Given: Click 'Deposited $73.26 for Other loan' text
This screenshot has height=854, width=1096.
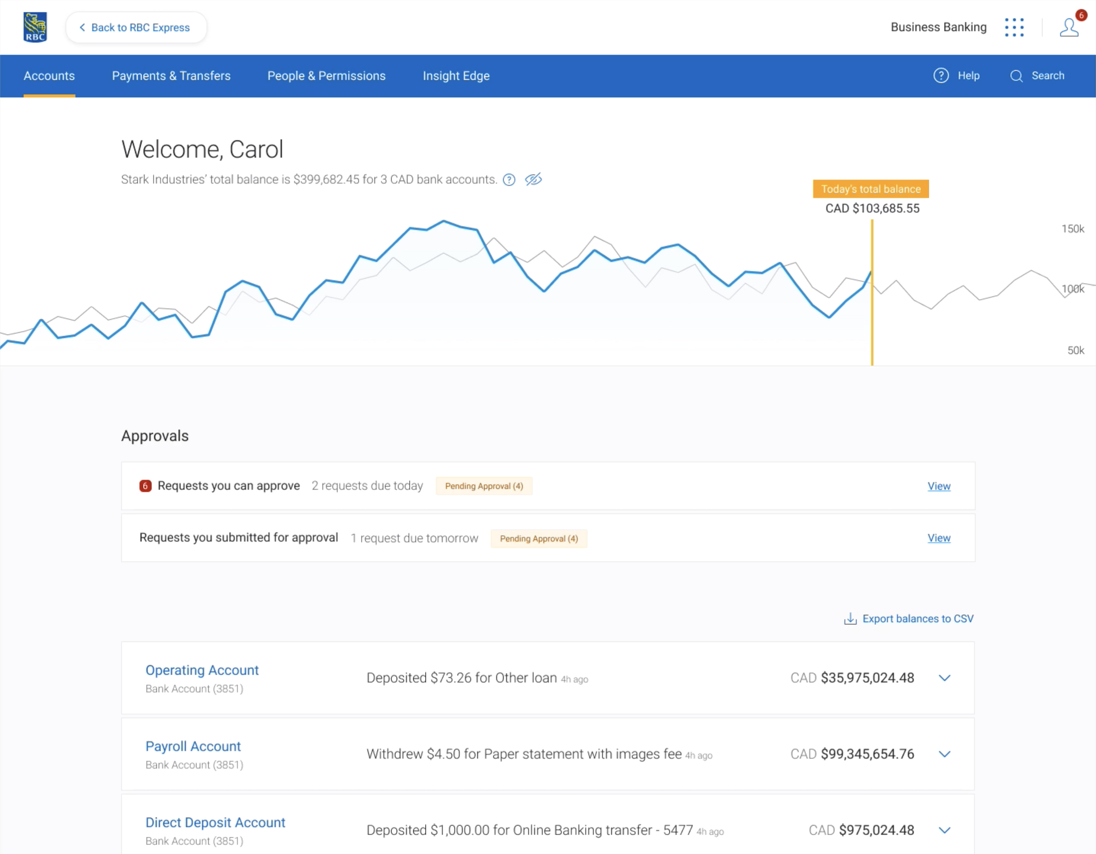Looking at the screenshot, I should (x=462, y=678).
